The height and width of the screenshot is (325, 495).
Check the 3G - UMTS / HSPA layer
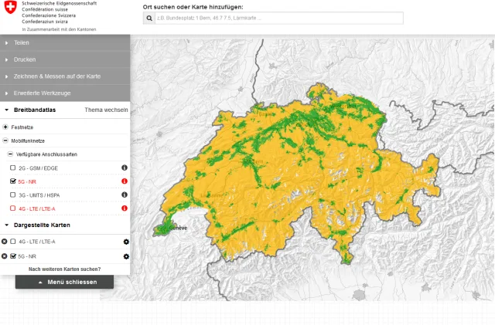(12, 195)
